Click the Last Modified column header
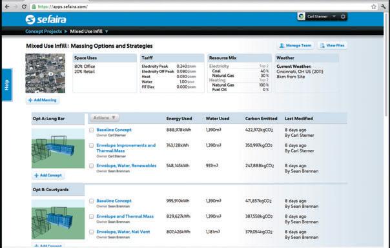The height and width of the screenshot is (248, 390). 299,119
